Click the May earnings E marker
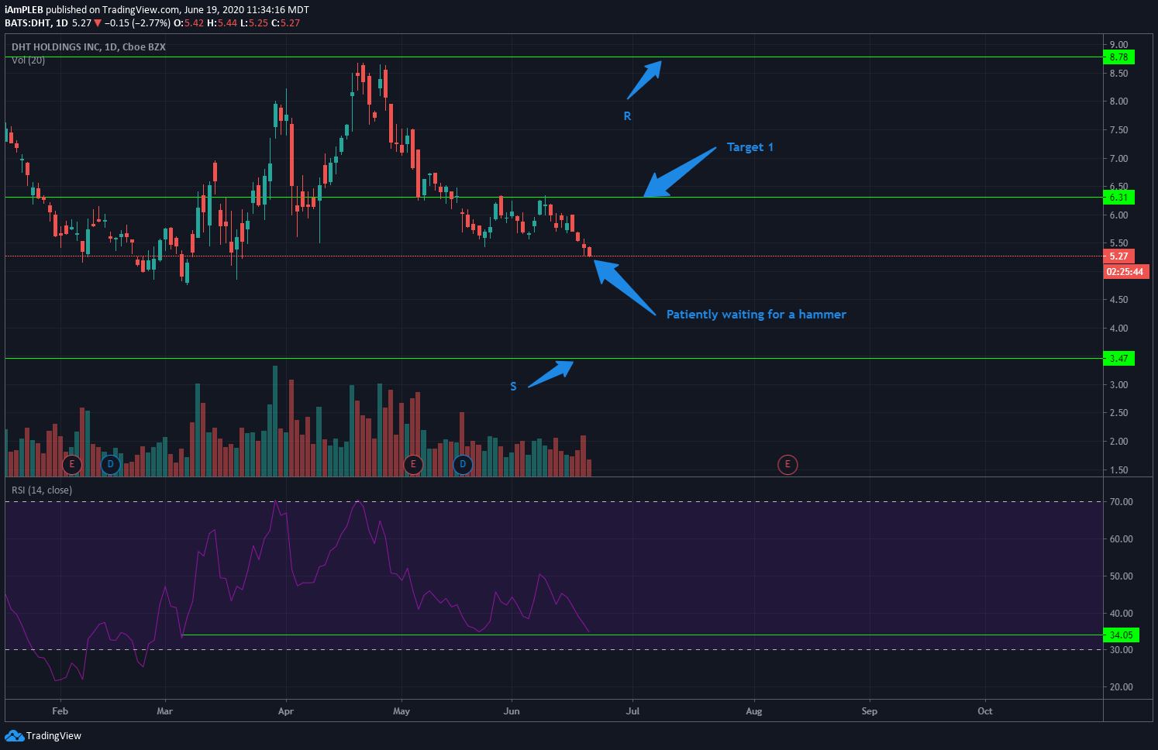Viewport: 1158px width, 750px height. [413, 465]
